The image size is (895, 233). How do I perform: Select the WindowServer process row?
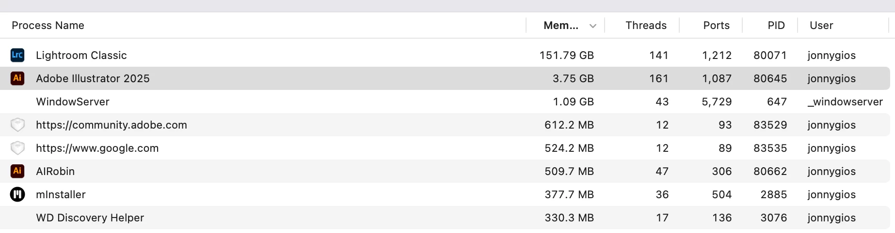[445, 102]
